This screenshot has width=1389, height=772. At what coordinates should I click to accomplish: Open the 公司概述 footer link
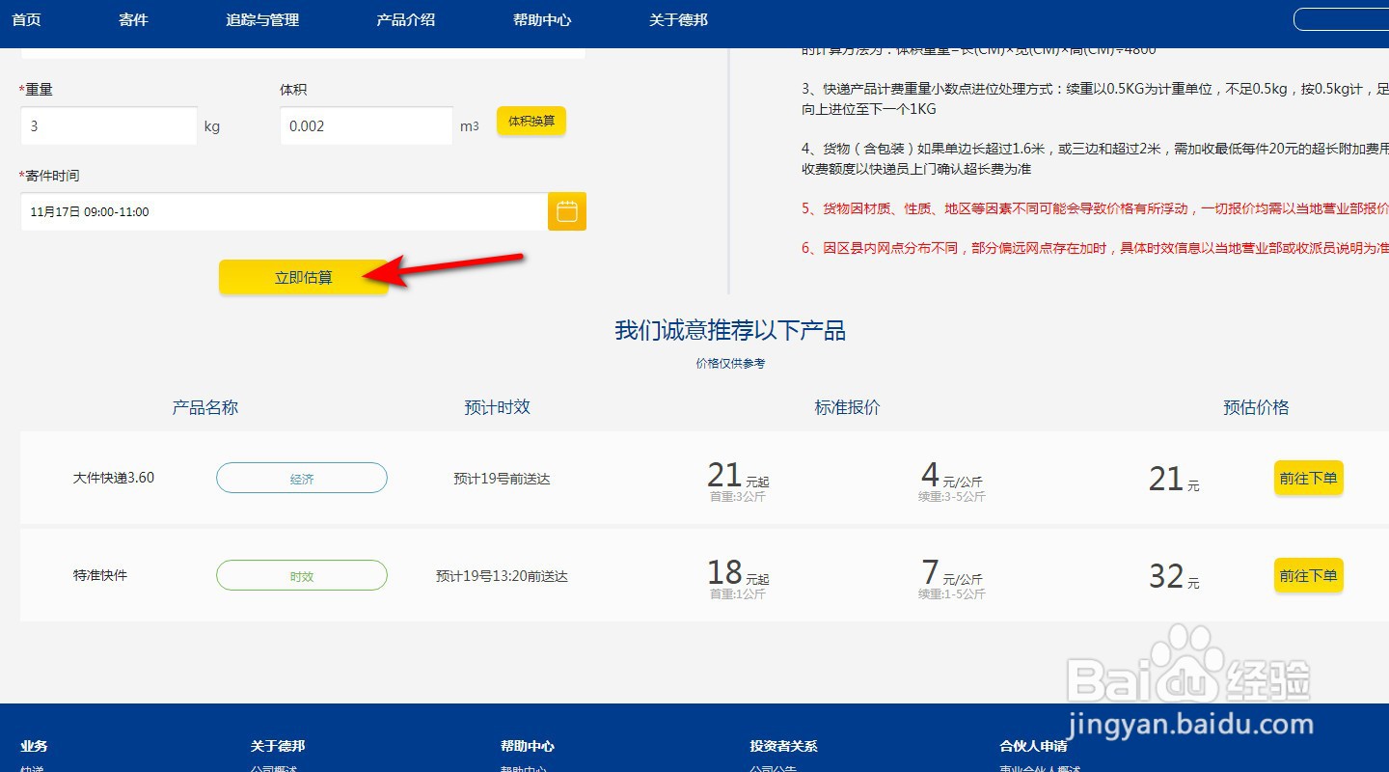[x=273, y=768]
